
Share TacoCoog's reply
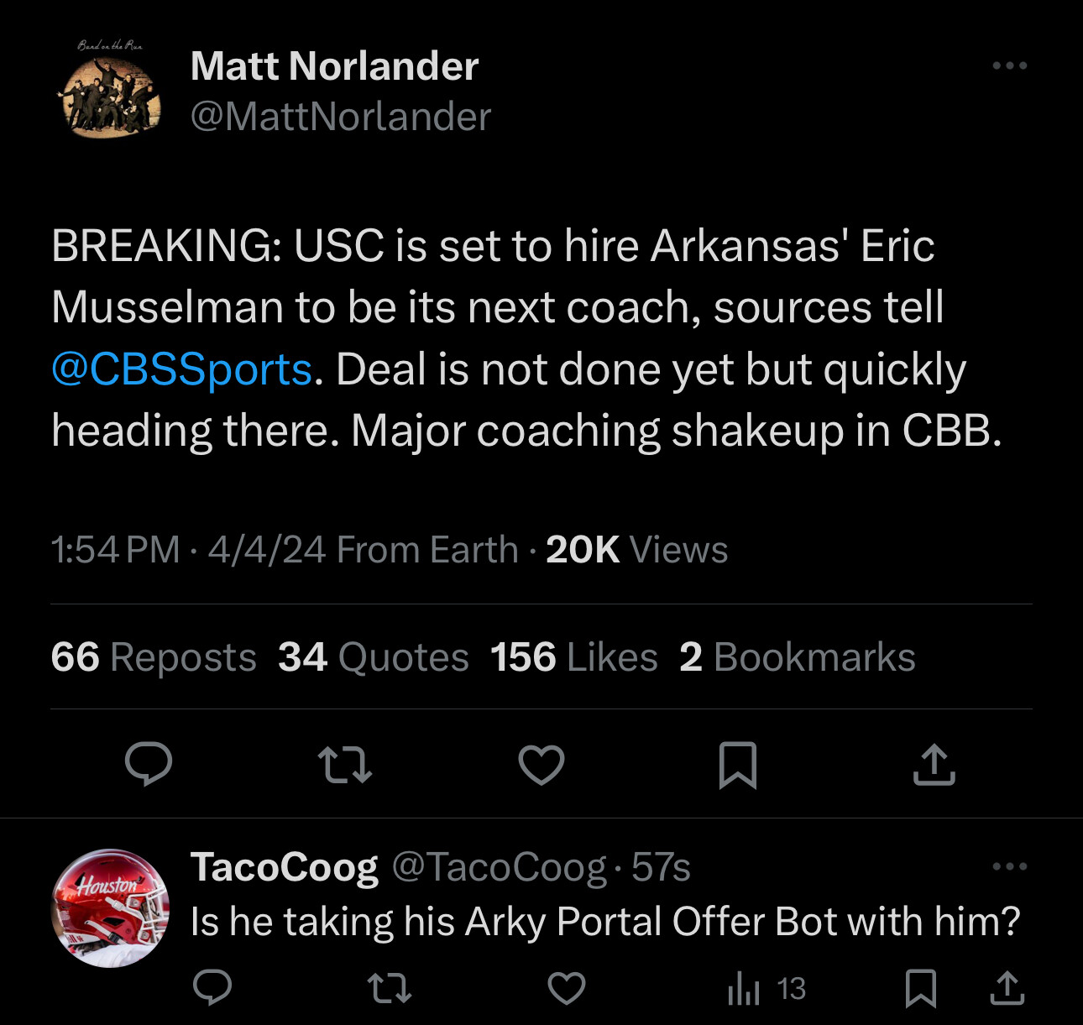(1007, 988)
